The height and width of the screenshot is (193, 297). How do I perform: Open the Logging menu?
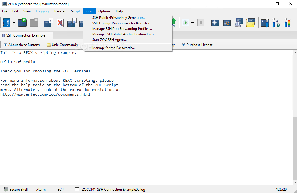point(42,11)
